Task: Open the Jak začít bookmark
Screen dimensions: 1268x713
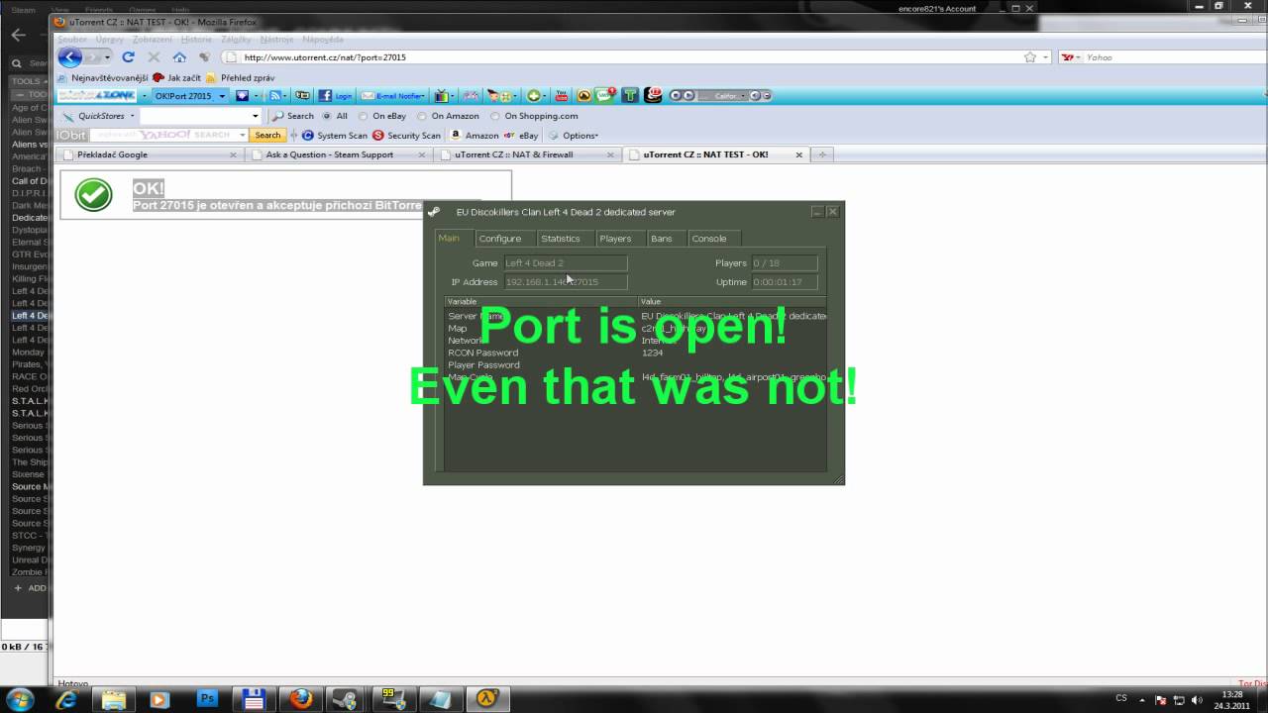Action: coord(177,77)
